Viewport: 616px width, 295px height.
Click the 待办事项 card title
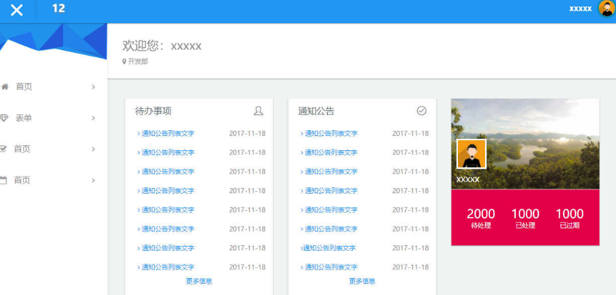(153, 111)
